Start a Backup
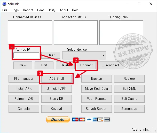 click(x=96, y=79)
